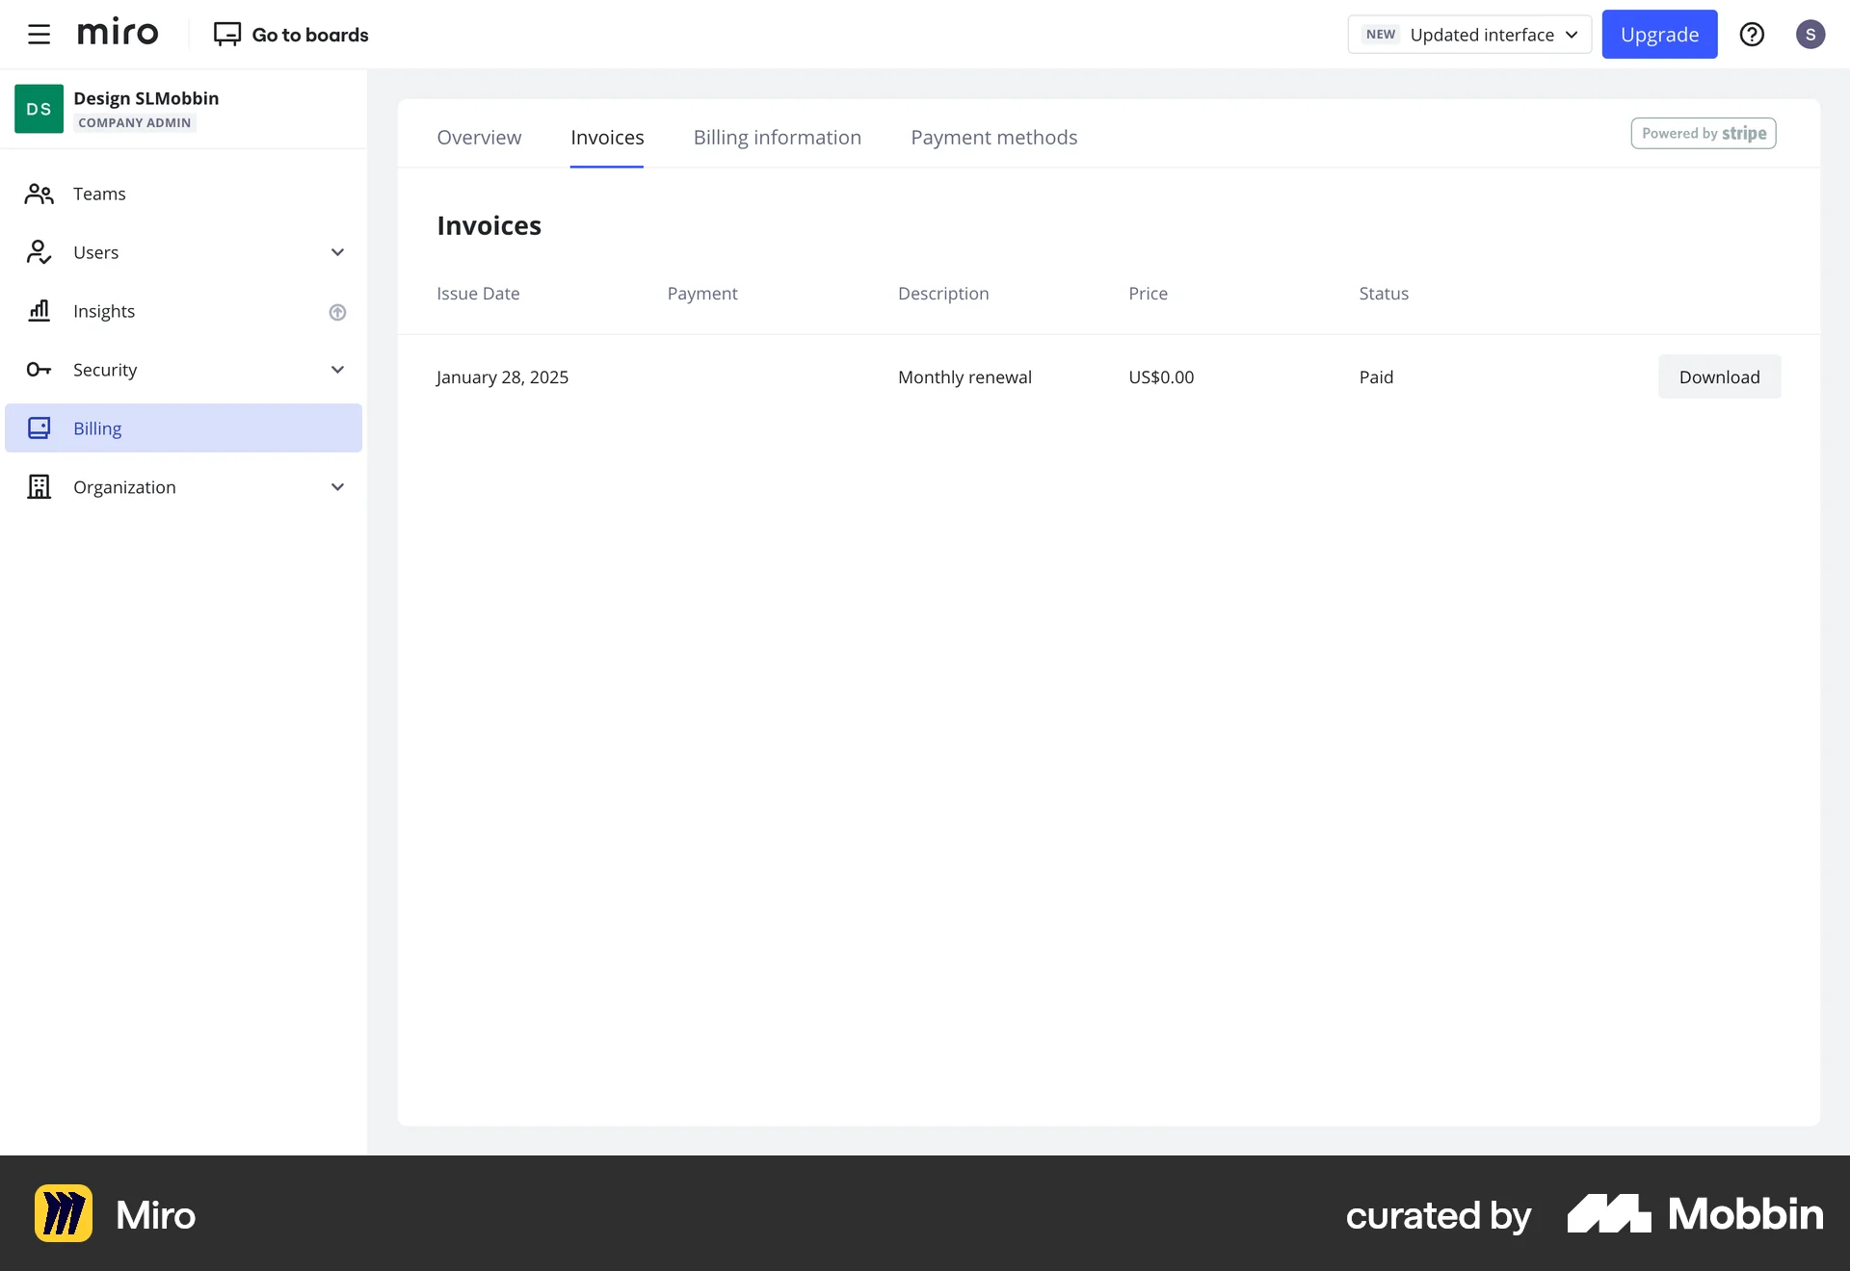The width and height of the screenshot is (1850, 1271).
Task: Click the Billing card icon
Action: coord(39,428)
